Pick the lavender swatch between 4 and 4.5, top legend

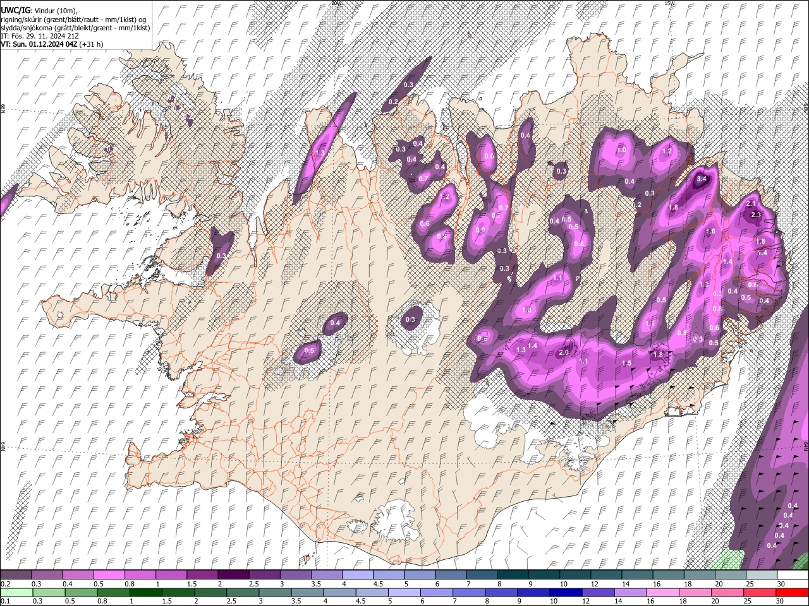[x=356, y=575]
